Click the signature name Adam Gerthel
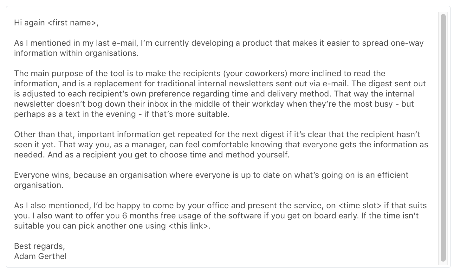The image size is (454, 273). coord(40,256)
